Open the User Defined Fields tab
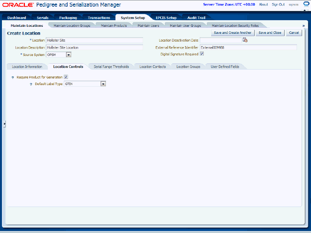Image resolution: width=311 pixels, height=233 pixels. pyautogui.click(x=225, y=66)
